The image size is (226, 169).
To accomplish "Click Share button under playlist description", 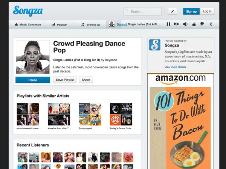I will [x=86, y=80].
